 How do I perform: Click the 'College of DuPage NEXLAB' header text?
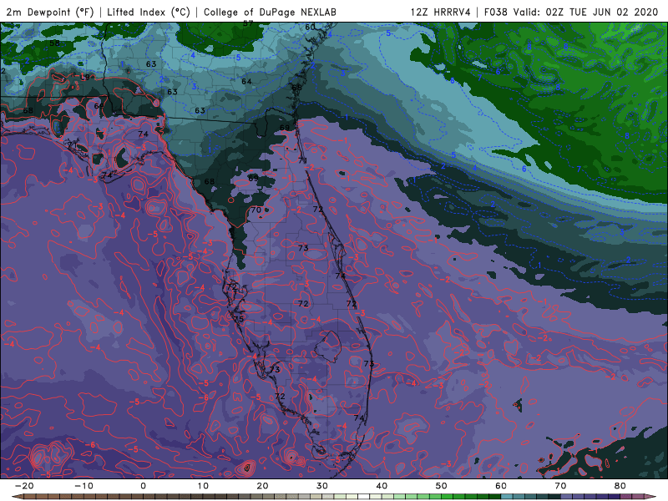tap(270, 12)
